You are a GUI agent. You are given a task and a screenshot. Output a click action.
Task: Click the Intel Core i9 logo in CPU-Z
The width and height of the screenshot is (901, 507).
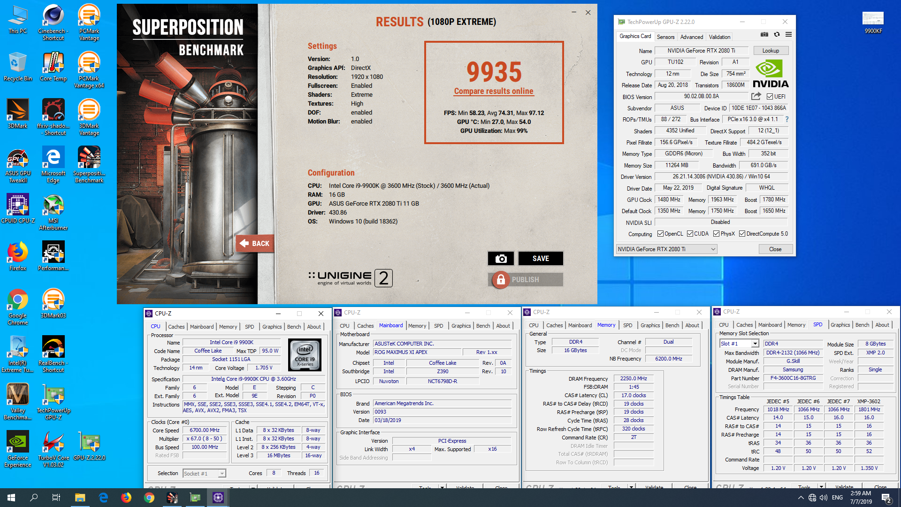pyautogui.click(x=305, y=355)
